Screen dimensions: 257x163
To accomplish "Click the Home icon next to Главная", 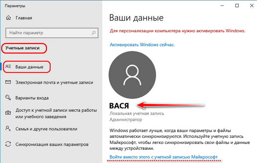I will pos(8,18).
